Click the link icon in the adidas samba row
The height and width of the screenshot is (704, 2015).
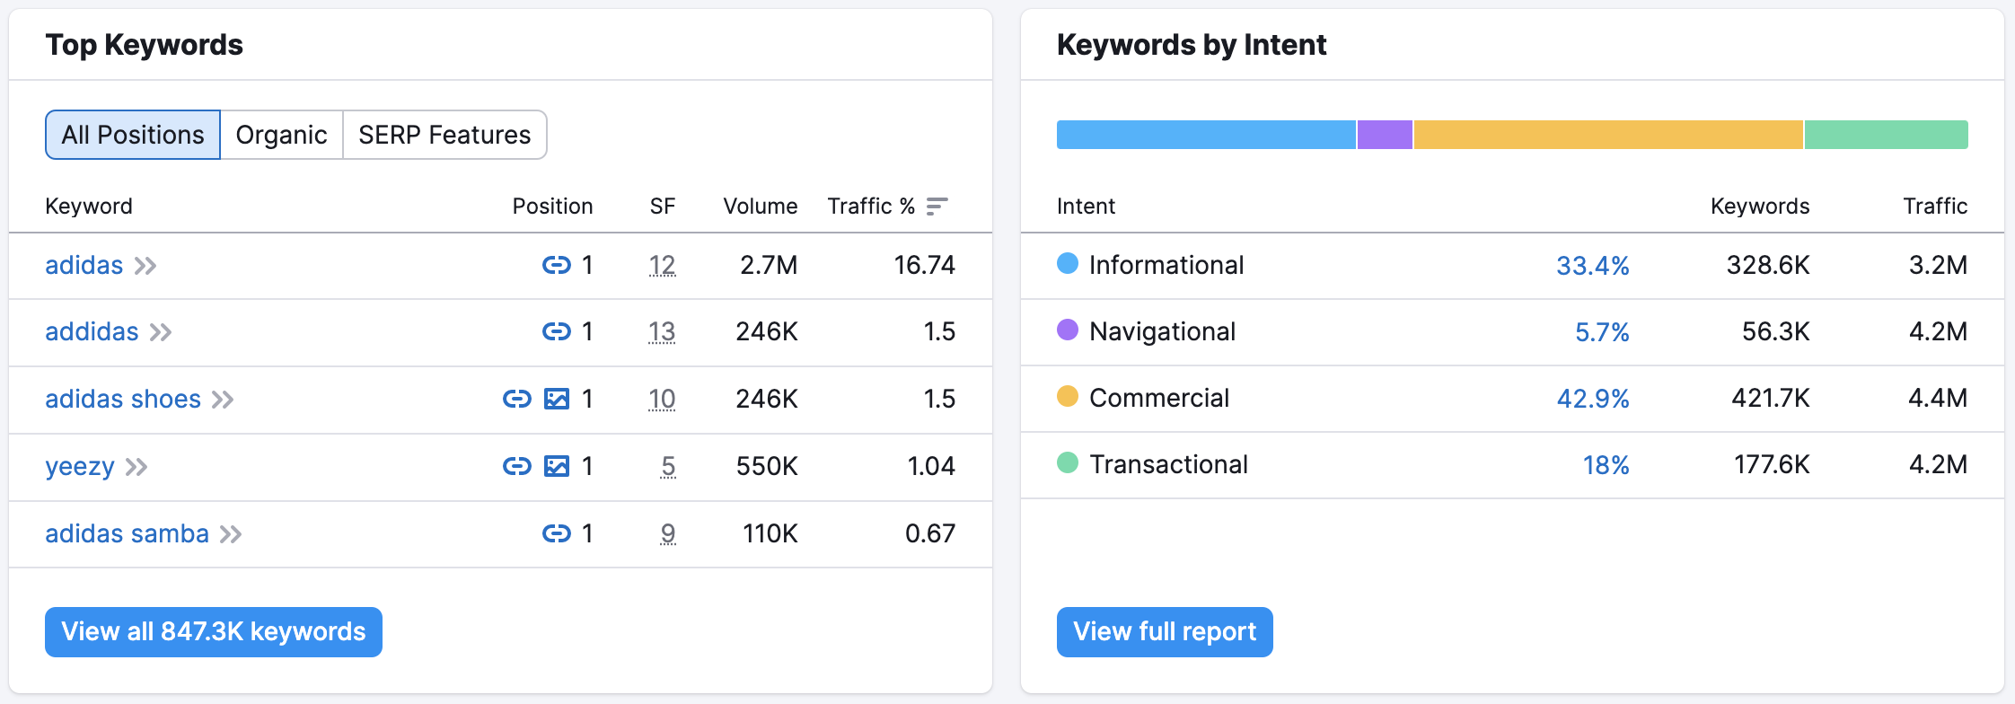click(x=556, y=533)
